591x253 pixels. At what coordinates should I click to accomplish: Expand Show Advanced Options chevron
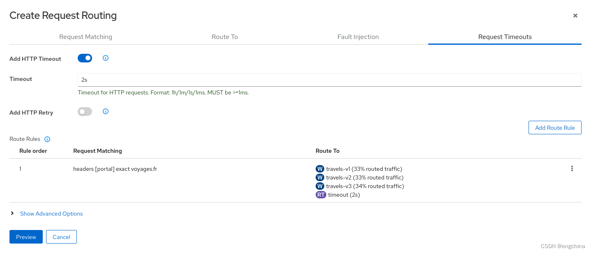coord(13,214)
